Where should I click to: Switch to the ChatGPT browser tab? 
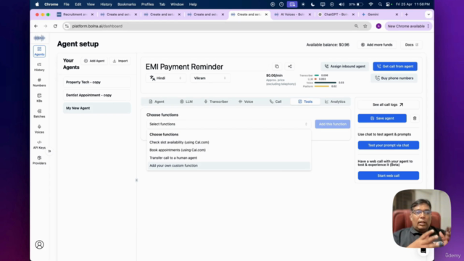click(x=336, y=14)
